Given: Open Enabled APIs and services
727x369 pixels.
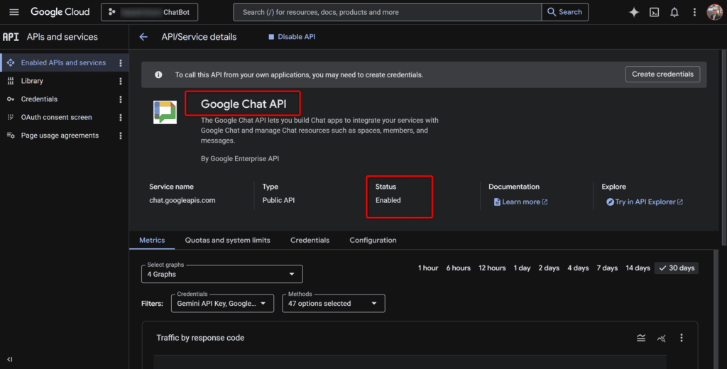Looking at the screenshot, I should [x=63, y=62].
